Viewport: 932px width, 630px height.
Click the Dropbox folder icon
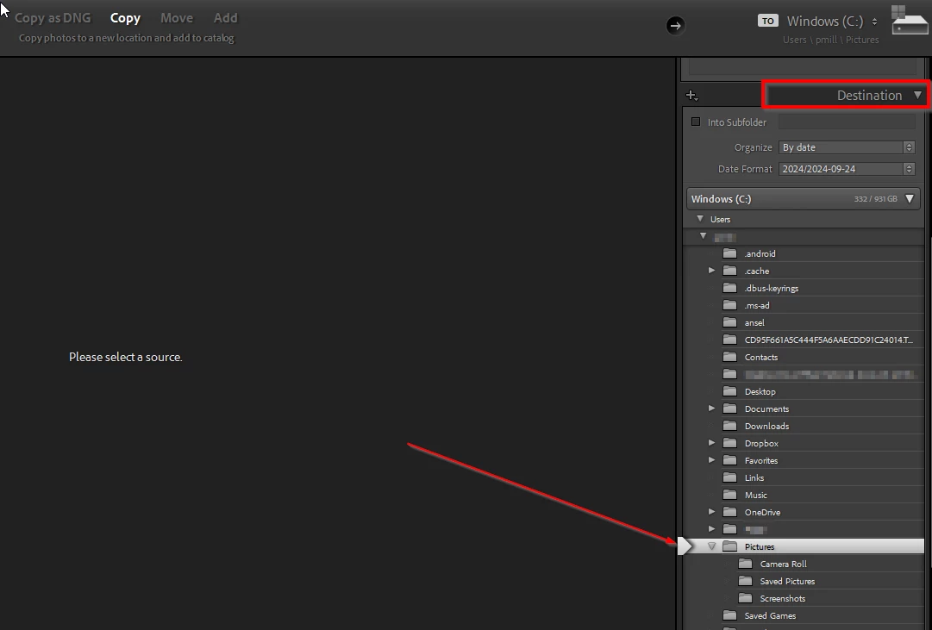(x=730, y=443)
